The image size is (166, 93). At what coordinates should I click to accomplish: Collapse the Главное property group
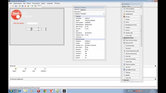click(75, 16)
